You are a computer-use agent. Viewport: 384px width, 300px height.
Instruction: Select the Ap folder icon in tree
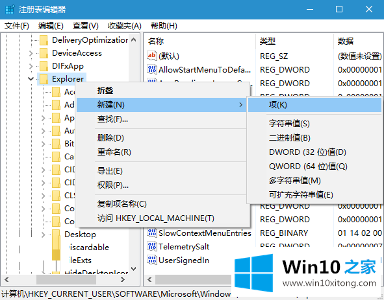click(57, 118)
